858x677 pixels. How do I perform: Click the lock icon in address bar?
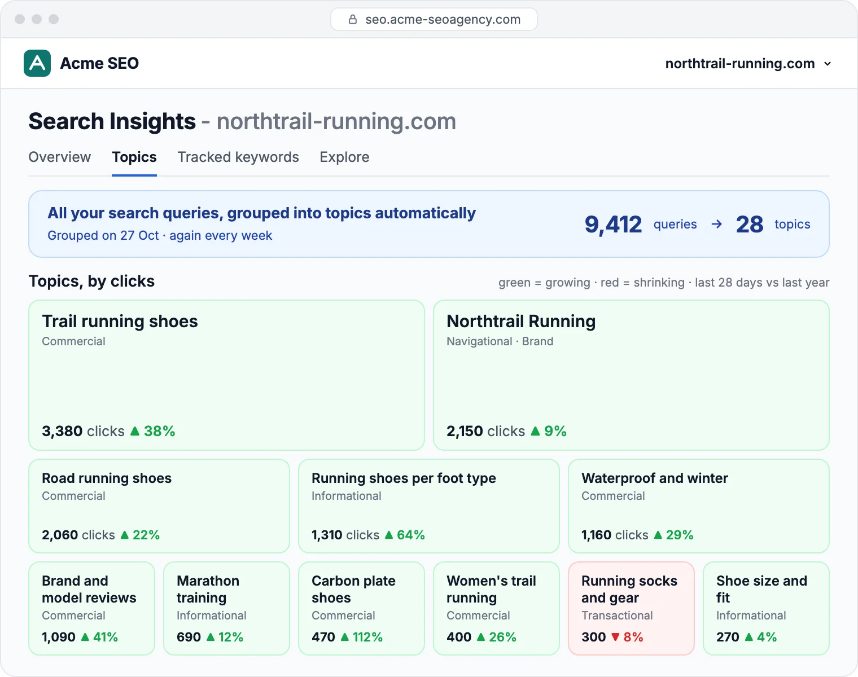click(353, 20)
